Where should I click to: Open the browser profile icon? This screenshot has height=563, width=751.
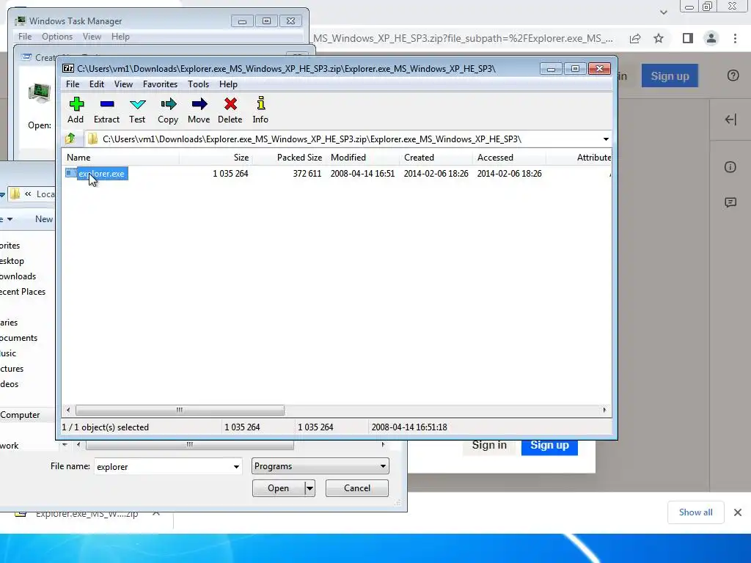pyautogui.click(x=711, y=38)
